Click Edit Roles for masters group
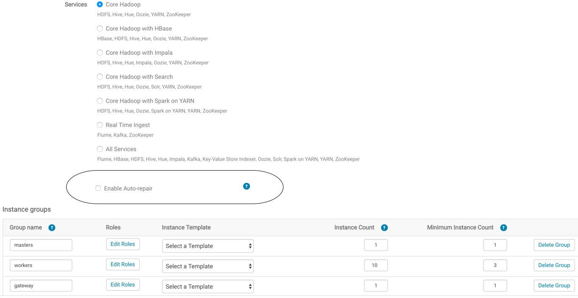Image resolution: width=578 pixels, height=298 pixels. coord(123,244)
